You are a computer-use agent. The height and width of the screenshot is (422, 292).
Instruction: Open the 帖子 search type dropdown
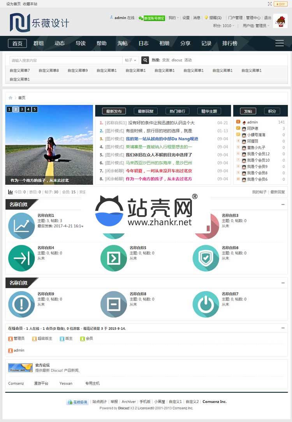click(131, 60)
